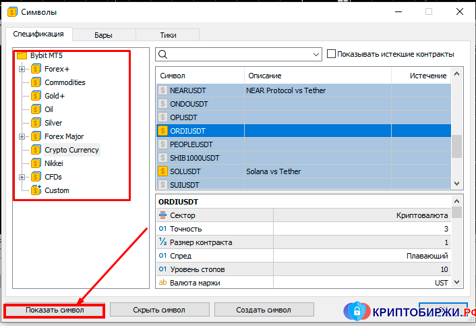The image size is (476, 326).
Task: Click the grey dollar icon beside SHIB1000USDT
Action: tap(162, 158)
